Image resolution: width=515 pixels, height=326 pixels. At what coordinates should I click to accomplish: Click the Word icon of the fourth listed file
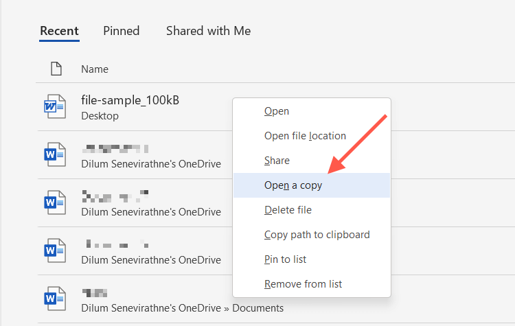54,251
